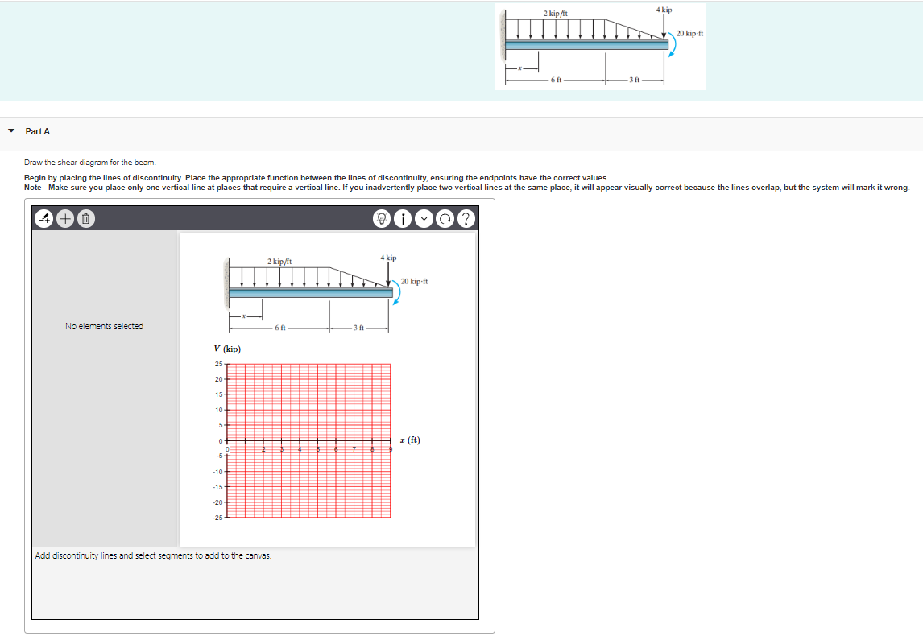Click the delete trash icon
The height and width of the screenshot is (636, 923).
coord(85,217)
